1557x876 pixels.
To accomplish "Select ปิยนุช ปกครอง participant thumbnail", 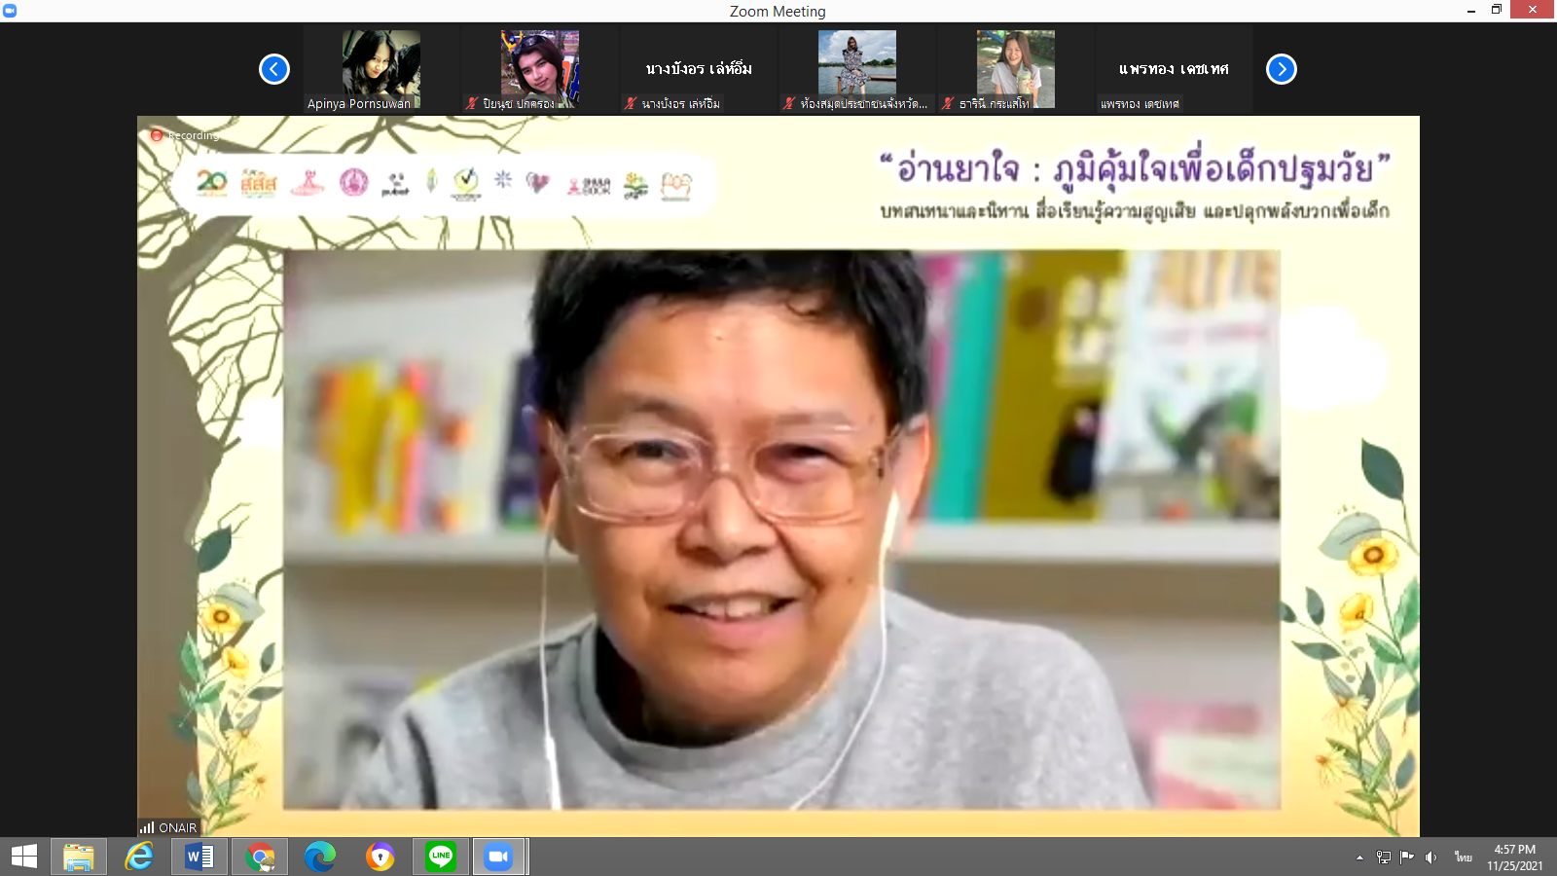I will coord(539,68).
